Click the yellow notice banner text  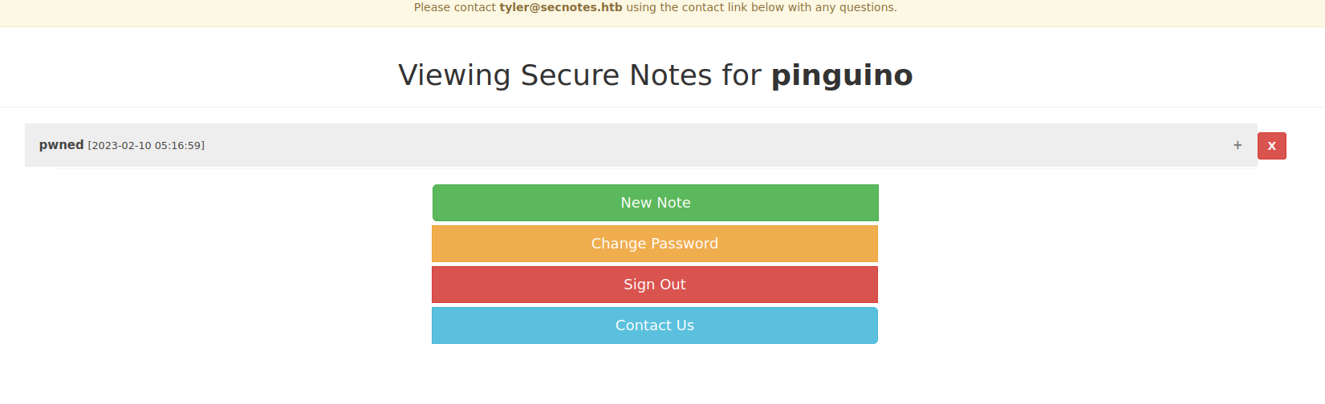pos(656,7)
